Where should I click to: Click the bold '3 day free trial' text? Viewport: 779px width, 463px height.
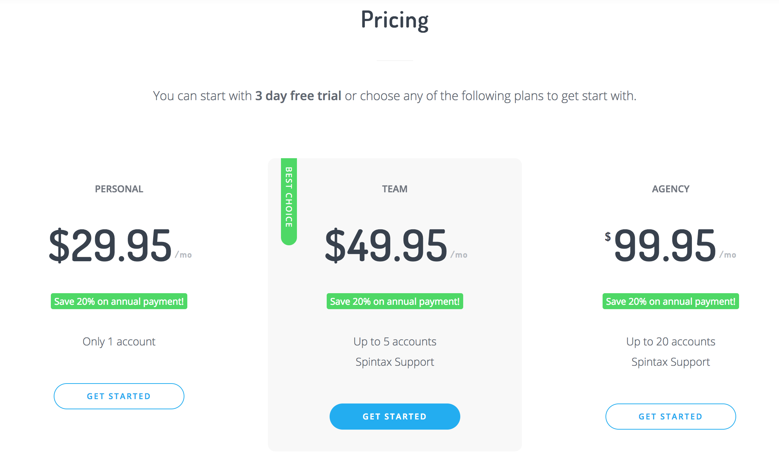click(298, 96)
